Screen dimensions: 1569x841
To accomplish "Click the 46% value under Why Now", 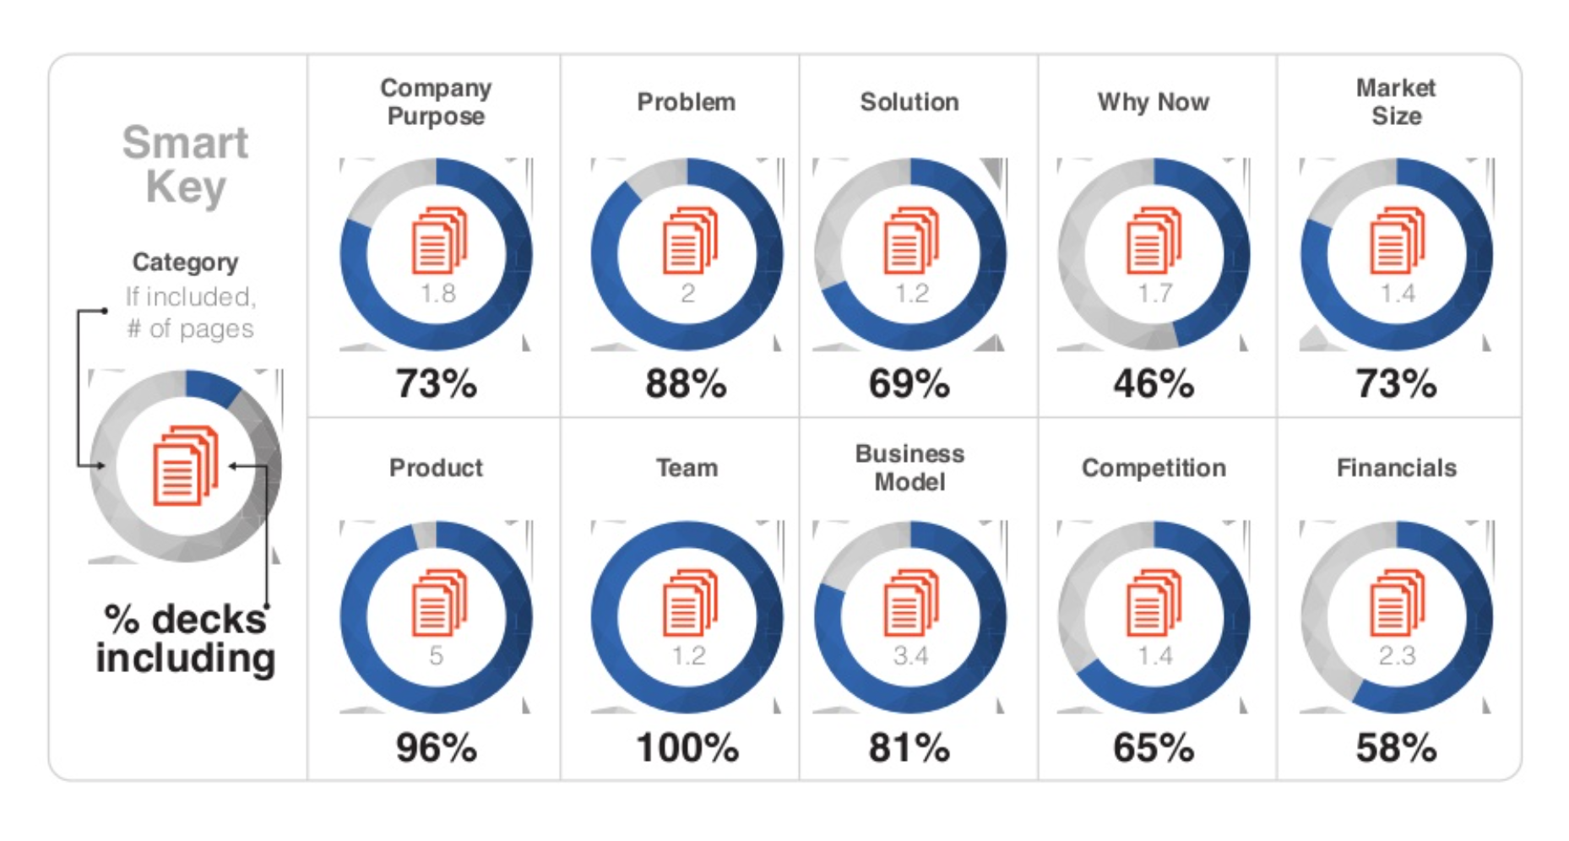I will [x=1154, y=384].
